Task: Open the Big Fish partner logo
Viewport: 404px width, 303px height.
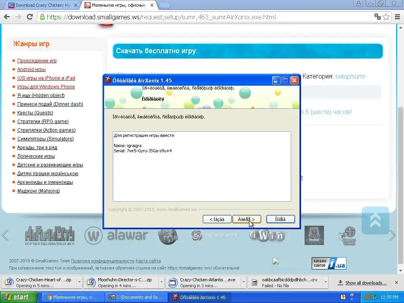Action: (168, 236)
